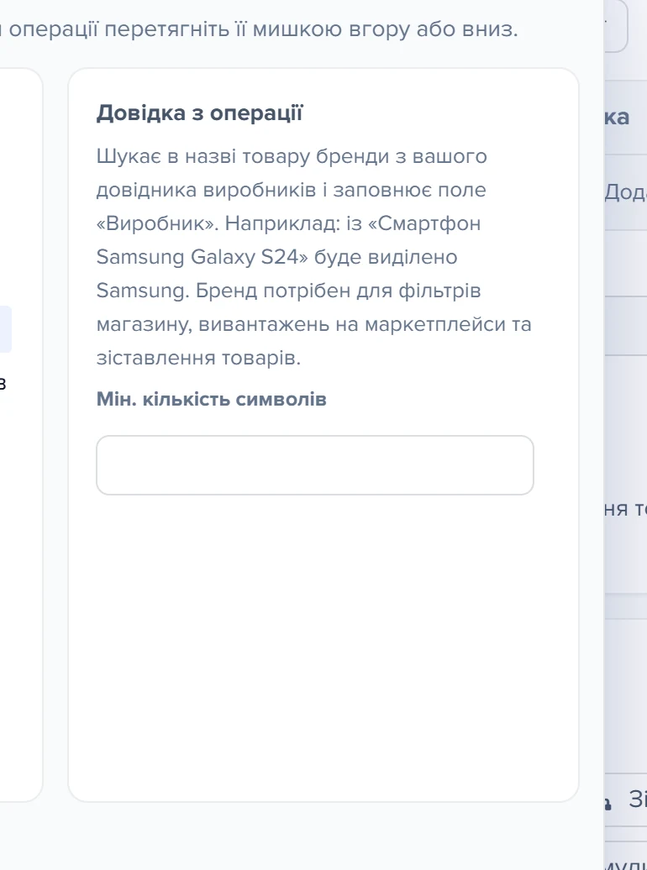
Task: Click the 'Мін. кількість символів' input field
Action: [315, 465]
